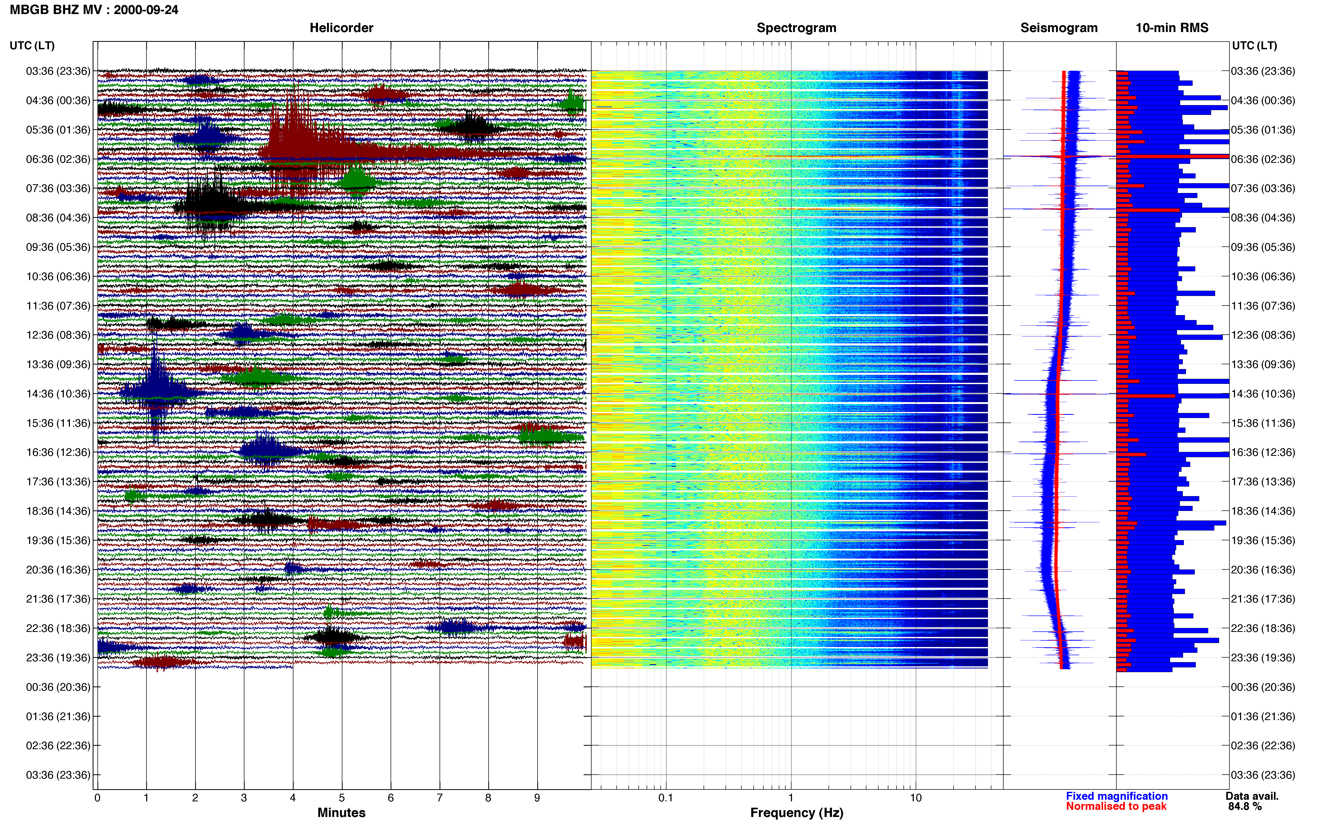Image resolution: width=1329 pixels, height=831 pixels.
Task: Click the 'Frequency (Hz)' x-axis label
Action: click(x=796, y=813)
